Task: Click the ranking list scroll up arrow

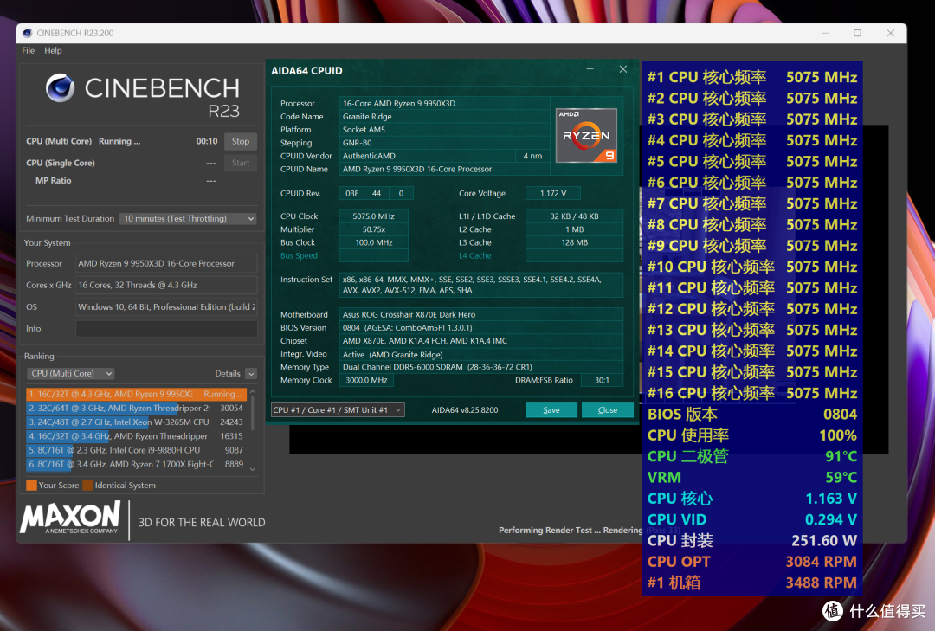Action: pyautogui.click(x=252, y=392)
